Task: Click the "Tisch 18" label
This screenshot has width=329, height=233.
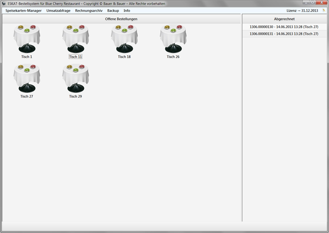Action: (124, 57)
